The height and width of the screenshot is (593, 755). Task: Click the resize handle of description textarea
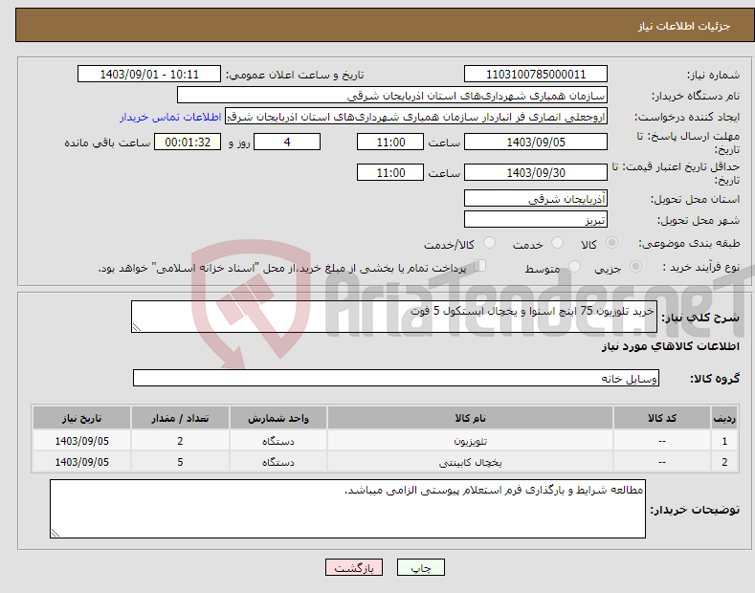click(137, 327)
